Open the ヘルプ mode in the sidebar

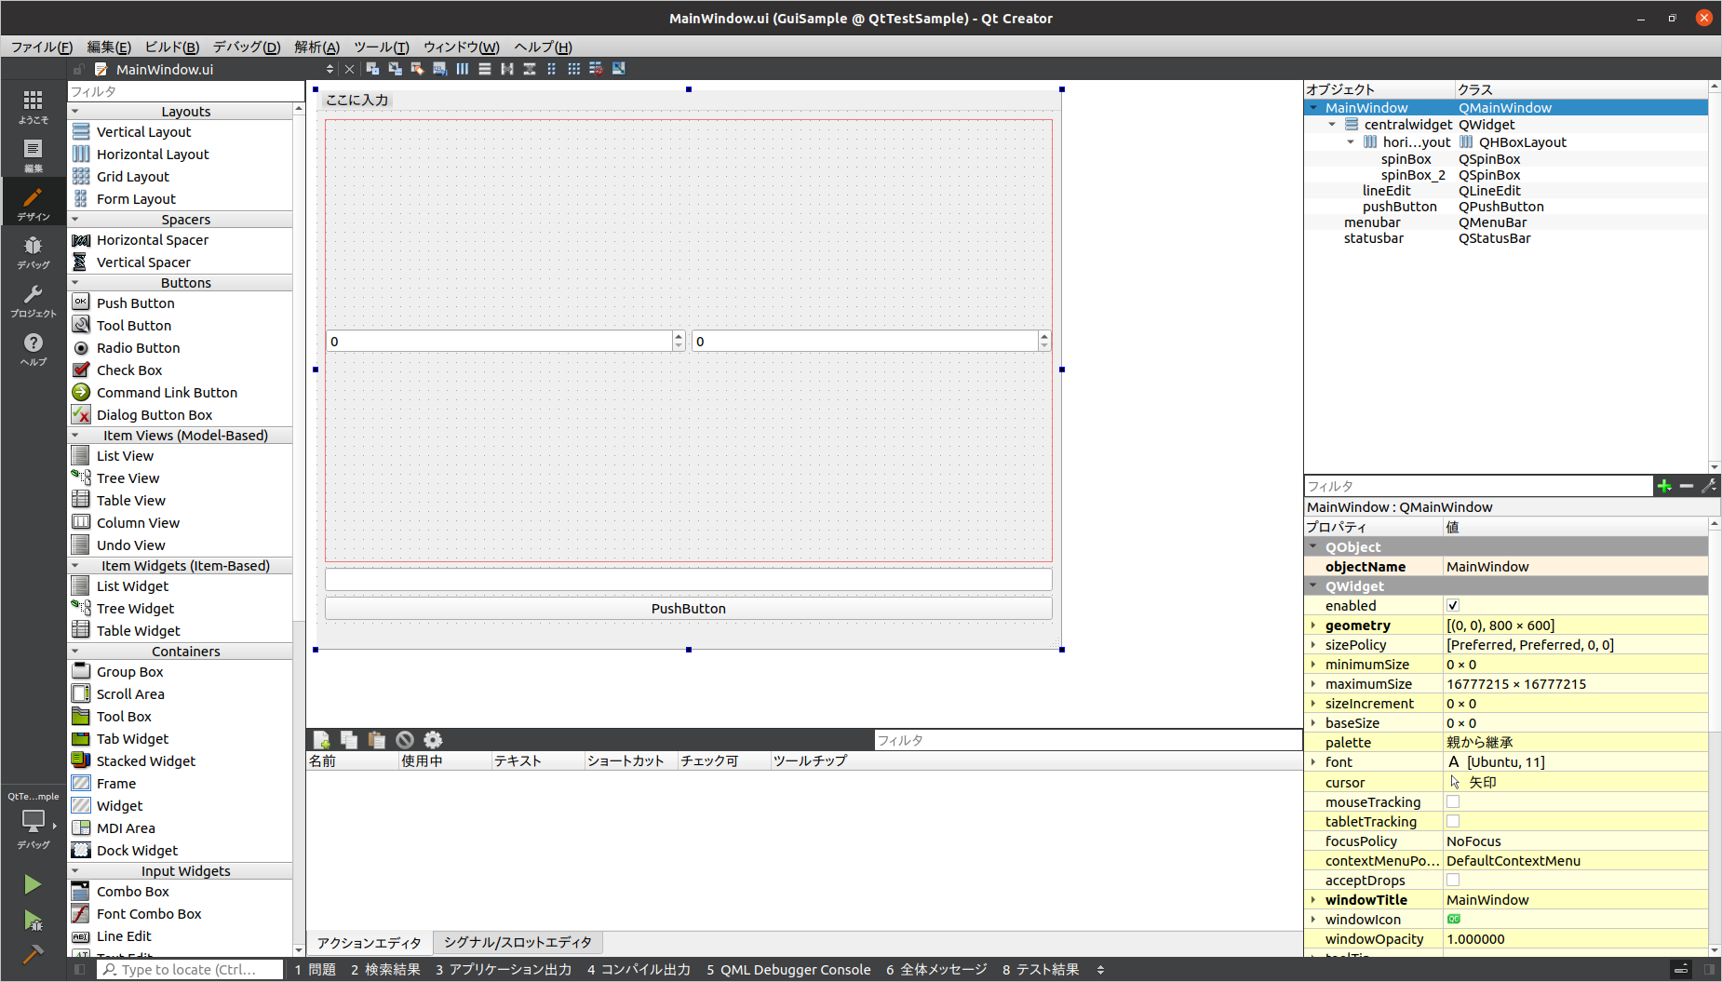click(x=34, y=348)
